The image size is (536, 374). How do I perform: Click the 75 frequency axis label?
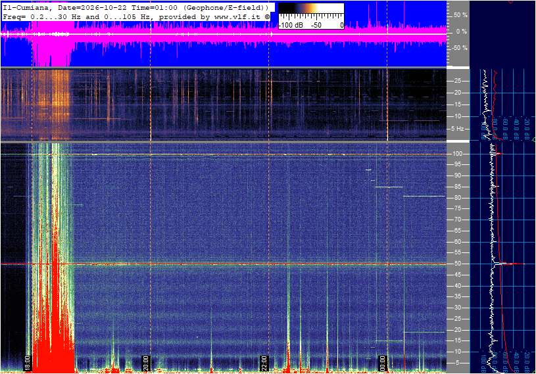click(457, 208)
